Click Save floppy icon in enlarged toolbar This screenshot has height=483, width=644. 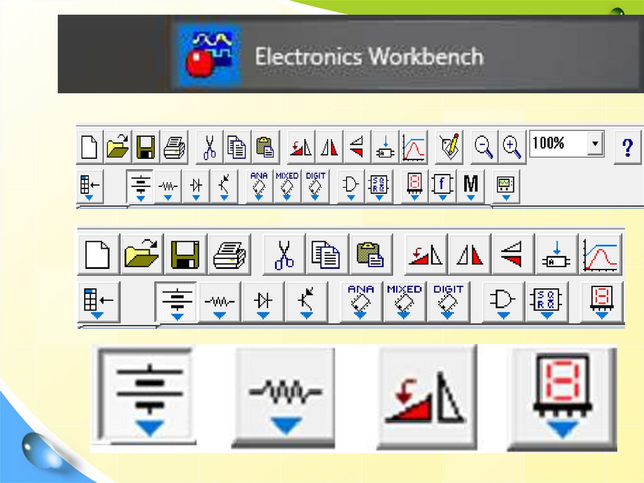pos(186,254)
